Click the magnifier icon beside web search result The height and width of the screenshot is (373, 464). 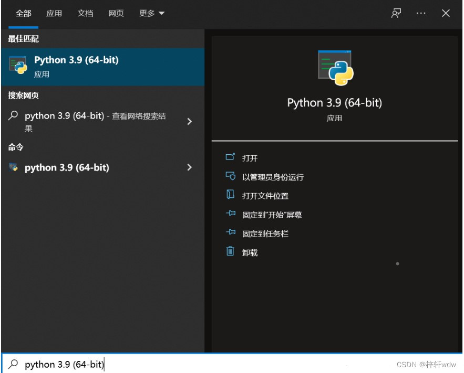click(x=13, y=115)
